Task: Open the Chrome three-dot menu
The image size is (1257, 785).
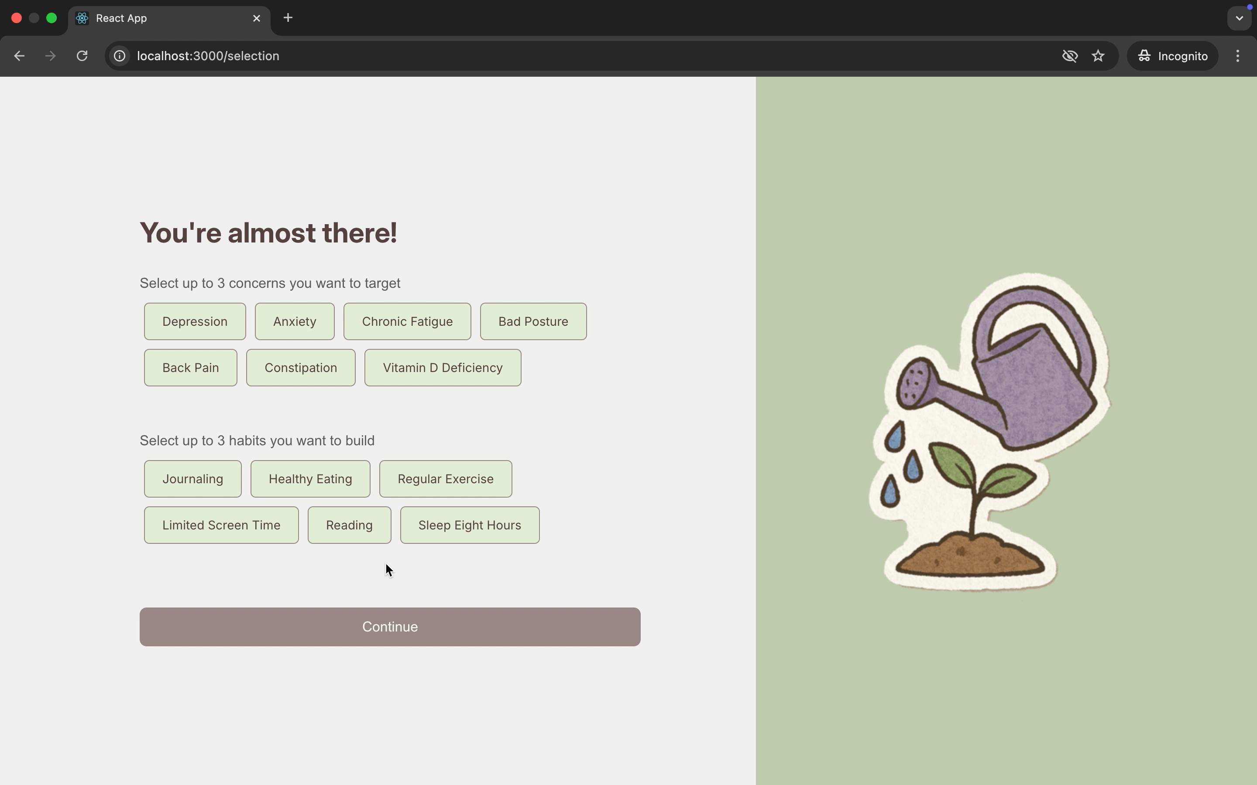Action: (1238, 56)
